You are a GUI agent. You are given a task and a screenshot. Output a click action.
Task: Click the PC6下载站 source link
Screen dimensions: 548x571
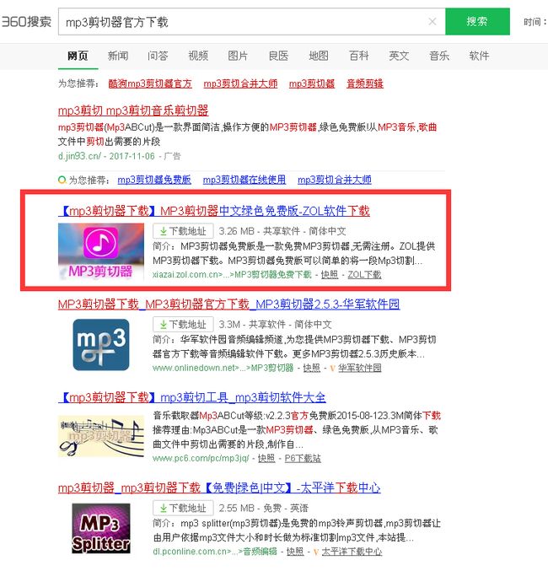tap(303, 458)
